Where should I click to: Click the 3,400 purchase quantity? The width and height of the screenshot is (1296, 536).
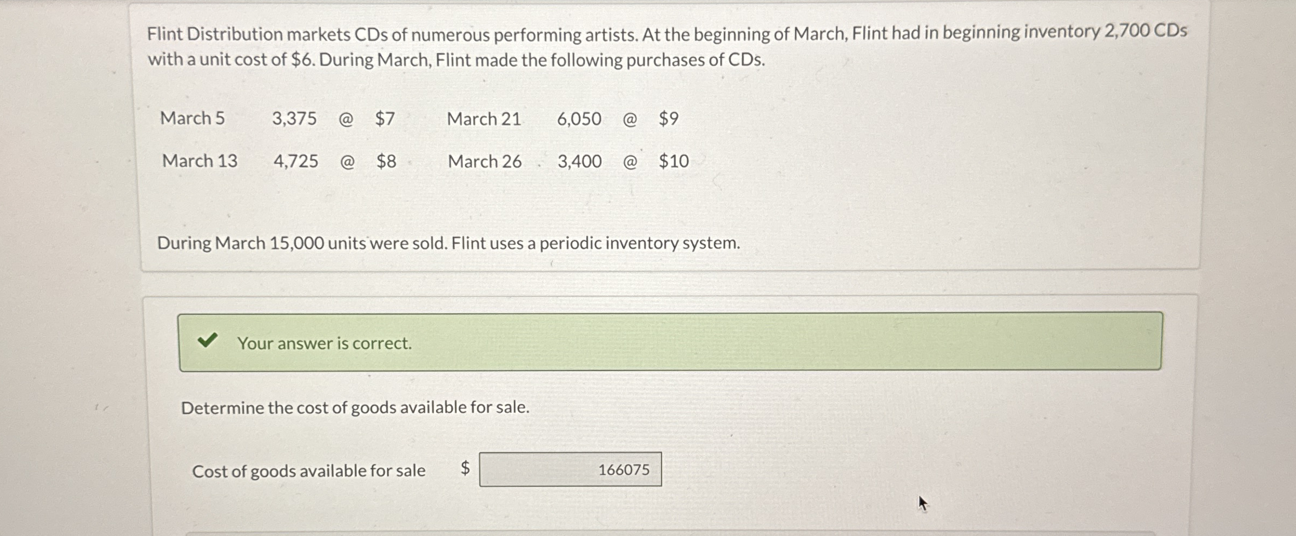click(x=579, y=161)
